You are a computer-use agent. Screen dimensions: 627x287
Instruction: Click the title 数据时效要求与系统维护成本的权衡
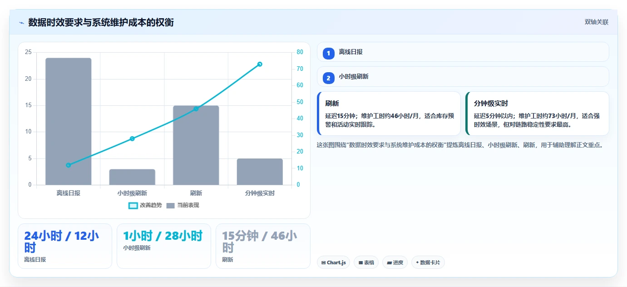coord(101,22)
